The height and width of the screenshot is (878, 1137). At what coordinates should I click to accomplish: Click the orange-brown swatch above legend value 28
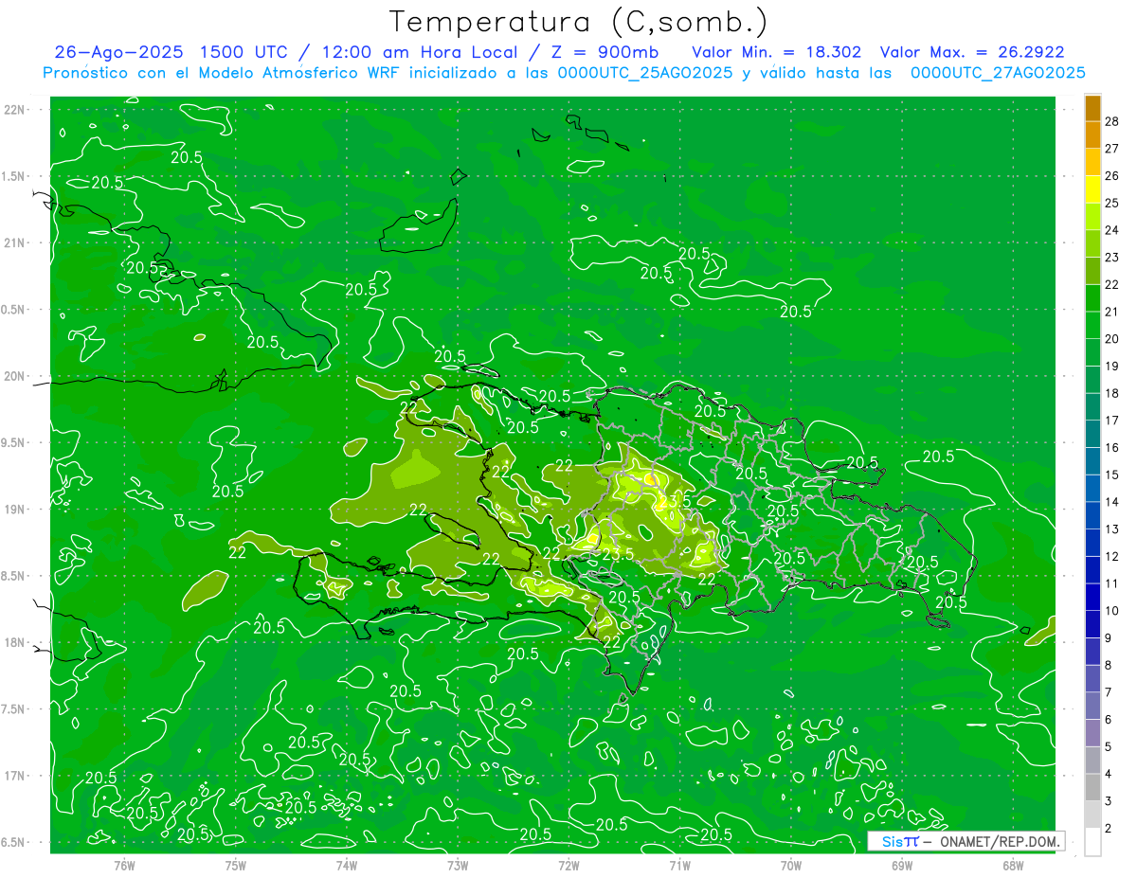pyautogui.click(x=1092, y=108)
